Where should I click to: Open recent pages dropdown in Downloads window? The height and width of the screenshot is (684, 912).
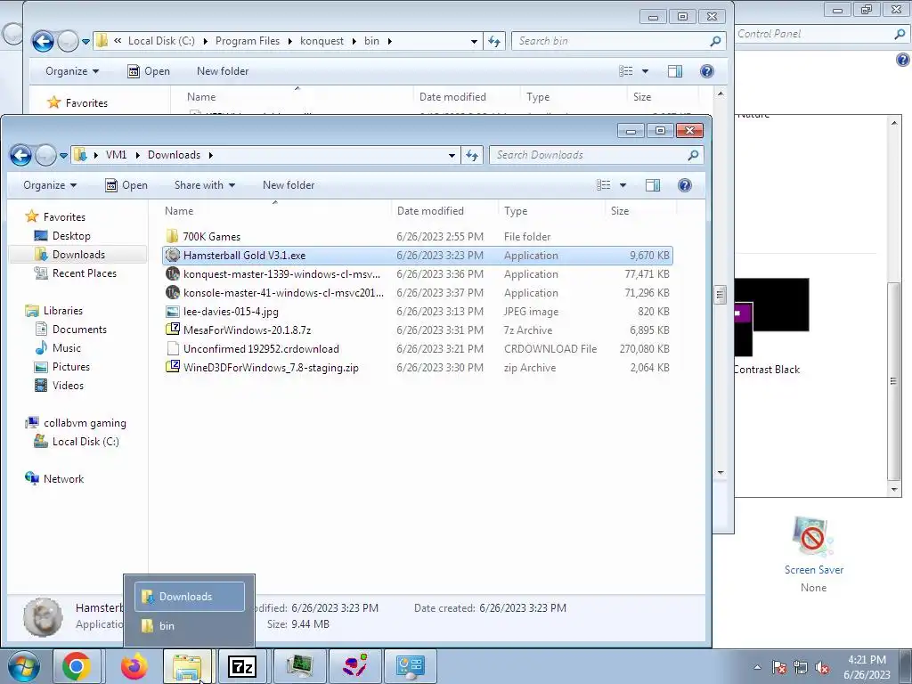[x=63, y=155]
